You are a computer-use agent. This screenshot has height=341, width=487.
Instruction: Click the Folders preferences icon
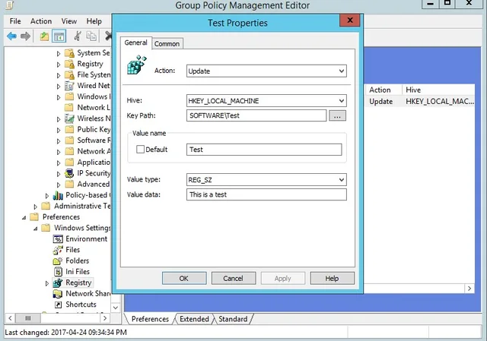[58, 261]
